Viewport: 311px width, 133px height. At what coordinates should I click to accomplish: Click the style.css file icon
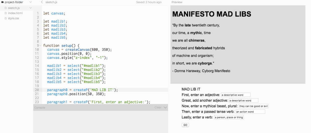click(x=5, y=18)
